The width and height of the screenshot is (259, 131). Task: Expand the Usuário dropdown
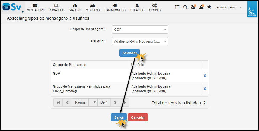[x=140, y=41]
